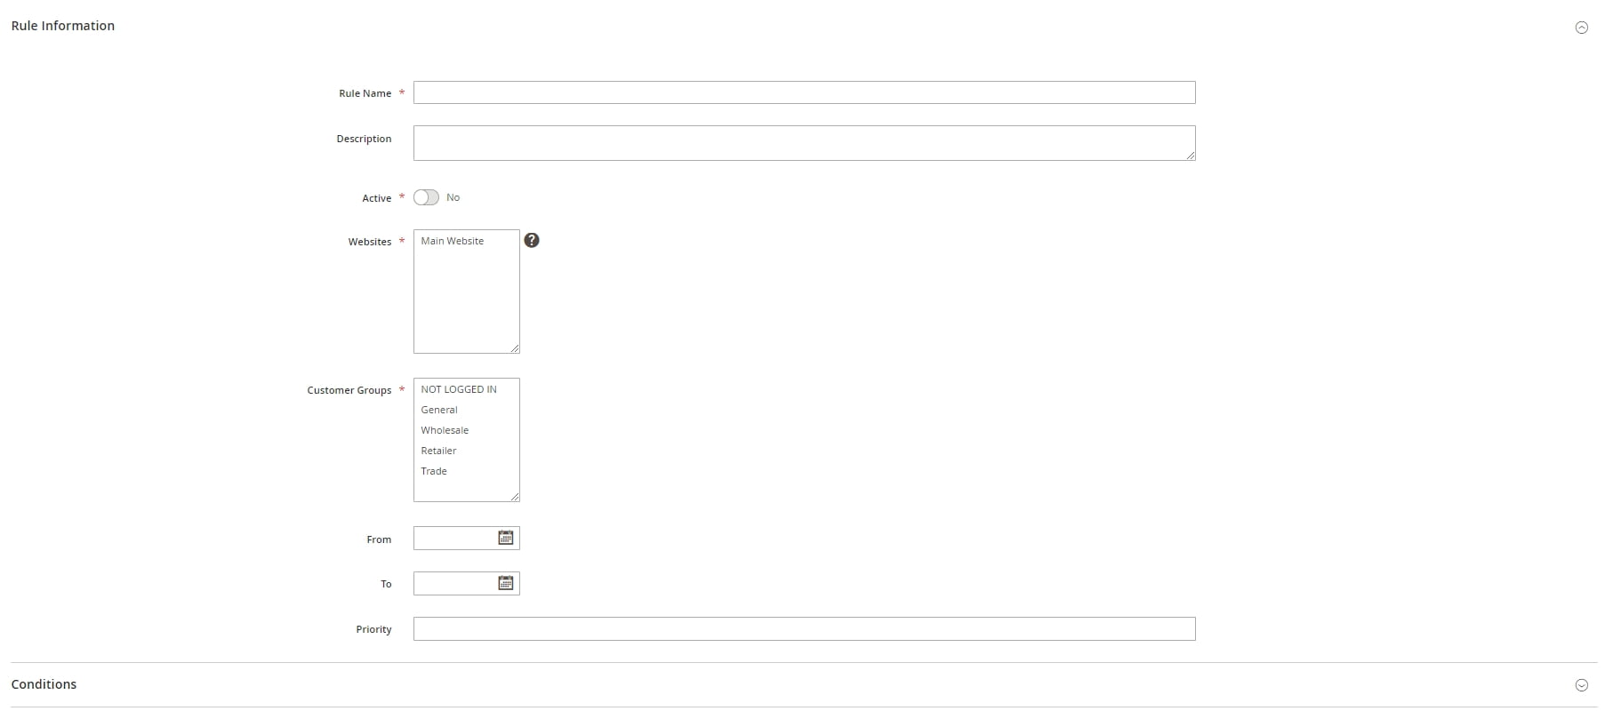Select Trade customer group

click(434, 471)
